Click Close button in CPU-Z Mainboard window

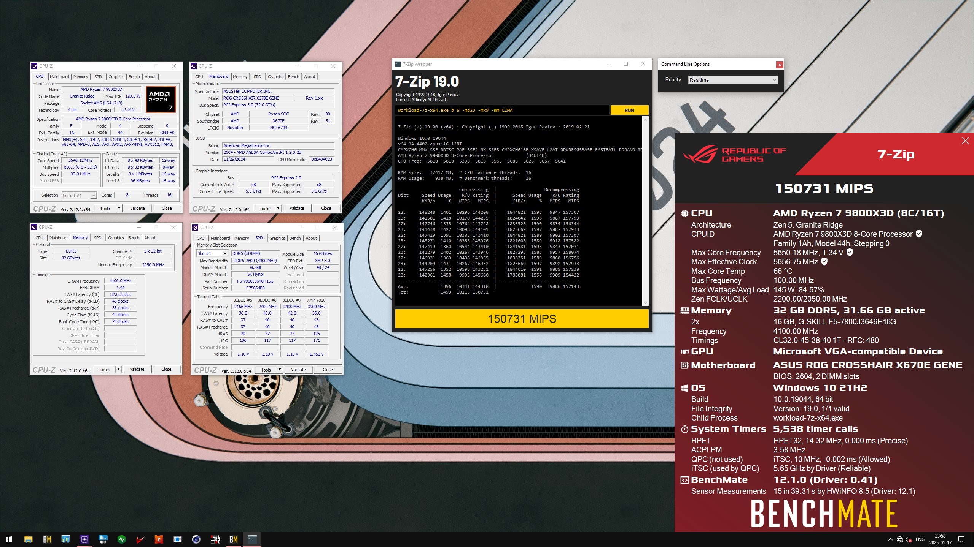point(326,208)
